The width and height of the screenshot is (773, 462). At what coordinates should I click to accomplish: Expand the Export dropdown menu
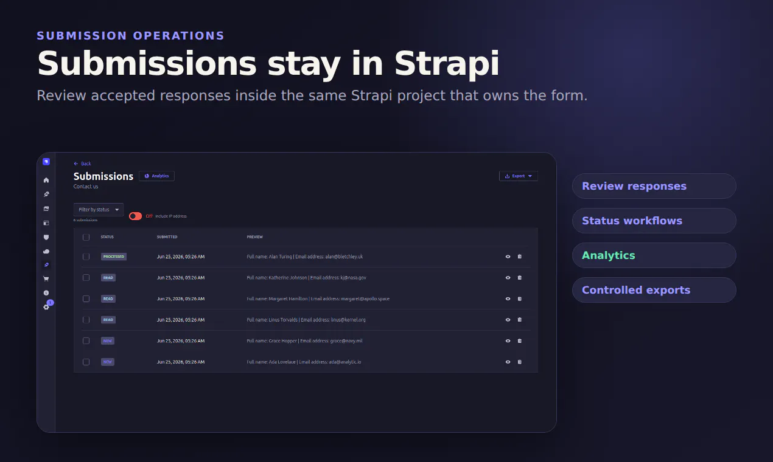[518, 176]
